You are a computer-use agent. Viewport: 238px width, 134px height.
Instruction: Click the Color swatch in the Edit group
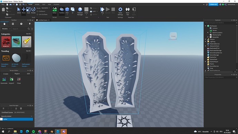click(86, 9)
